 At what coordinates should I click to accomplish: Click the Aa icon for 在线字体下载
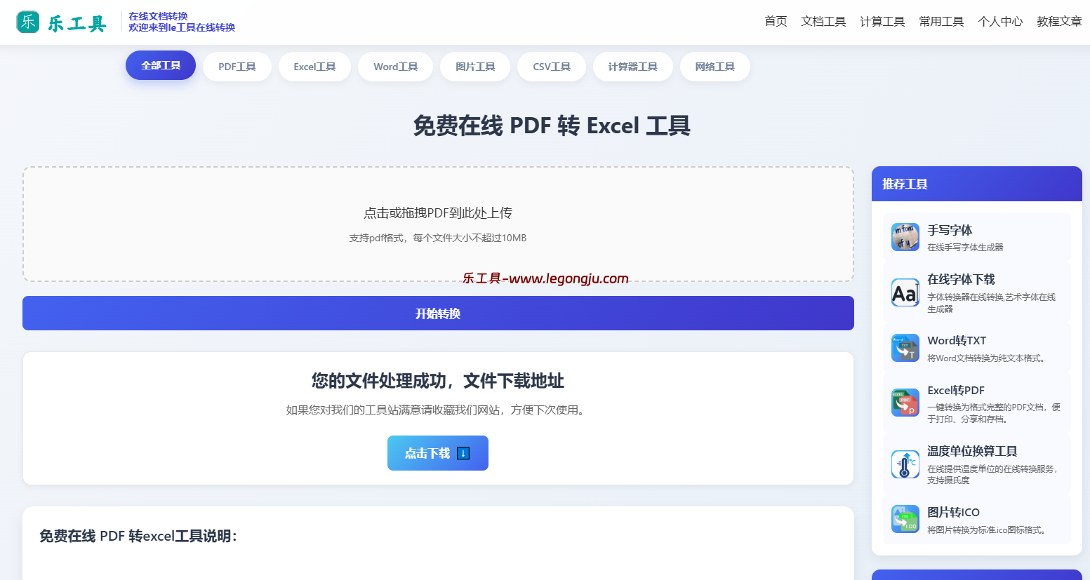pyautogui.click(x=905, y=292)
